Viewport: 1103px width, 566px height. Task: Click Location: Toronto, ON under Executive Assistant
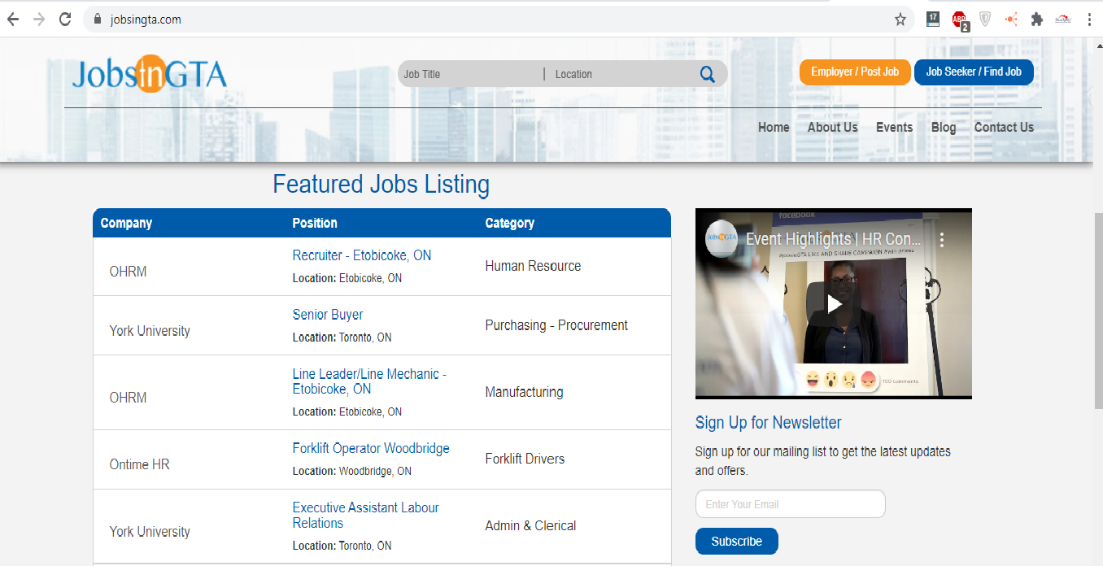[342, 546]
